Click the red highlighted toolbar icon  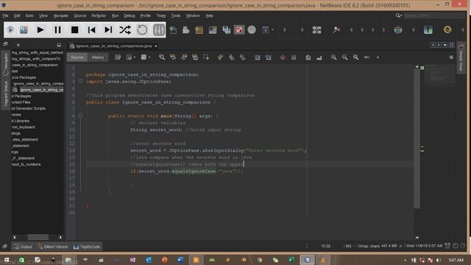click(239, 29)
